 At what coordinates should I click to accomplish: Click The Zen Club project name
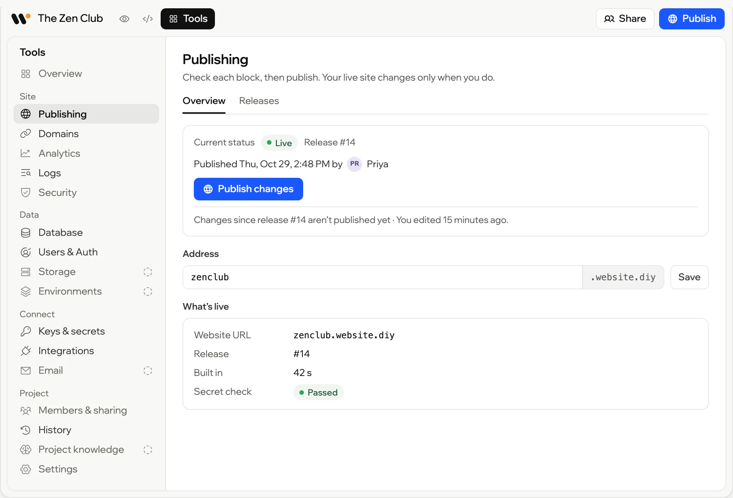click(x=71, y=18)
